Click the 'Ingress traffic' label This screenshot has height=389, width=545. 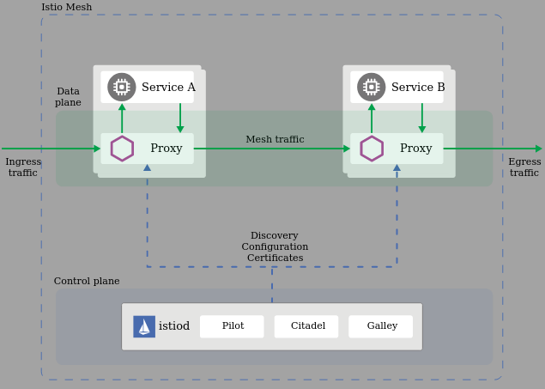coord(23,167)
